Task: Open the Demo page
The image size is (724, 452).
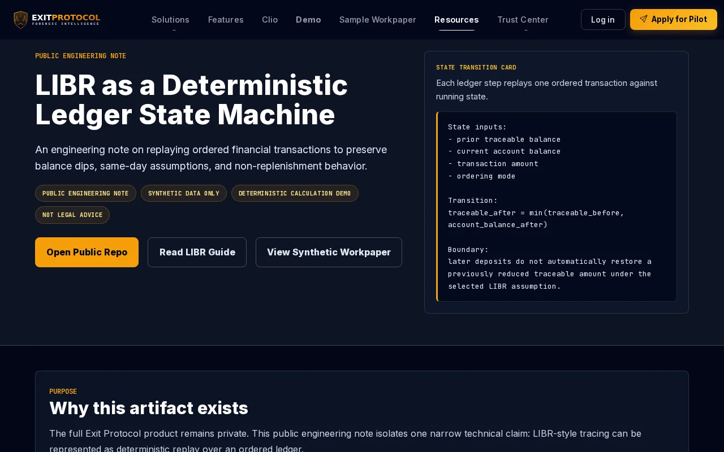Action: click(x=308, y=20)
